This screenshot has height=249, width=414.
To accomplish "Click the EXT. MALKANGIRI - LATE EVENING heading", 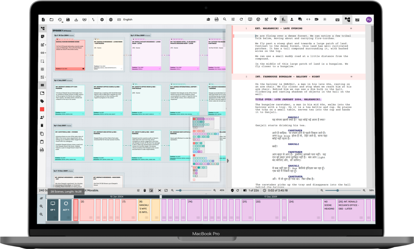I will pyautogui.click(x=279, y=29).
